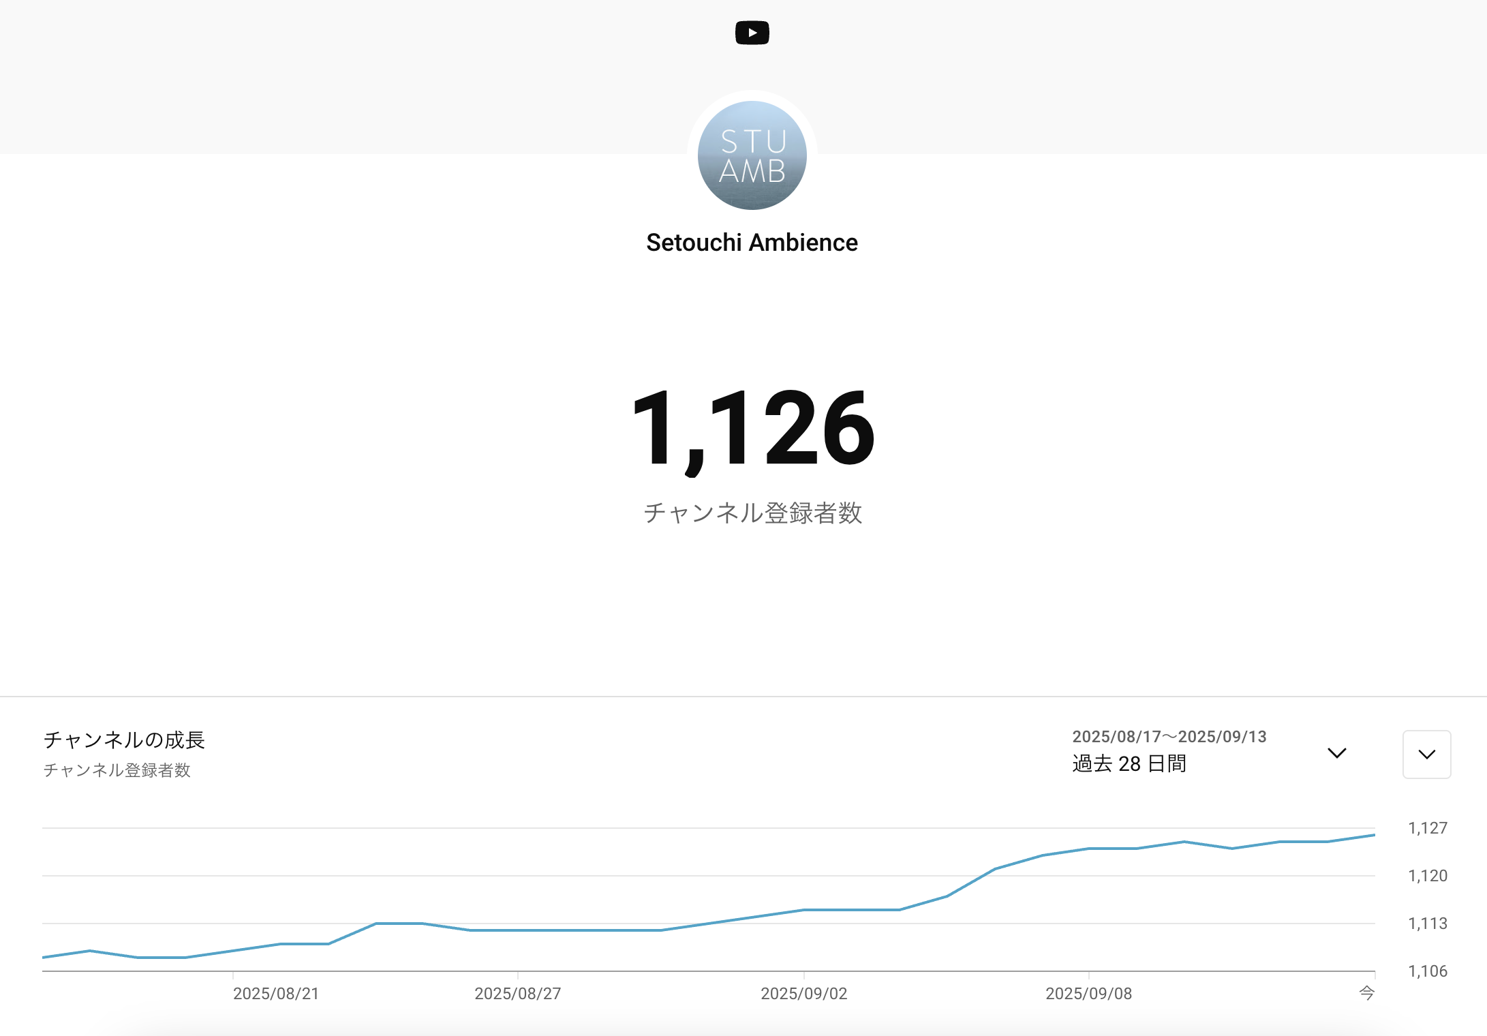
Task: Click the 1,127 y-axis value
Action: 1428,828
